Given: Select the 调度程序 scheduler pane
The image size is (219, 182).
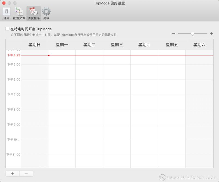Looking at the screenshot, I should (x=34, y=14).
